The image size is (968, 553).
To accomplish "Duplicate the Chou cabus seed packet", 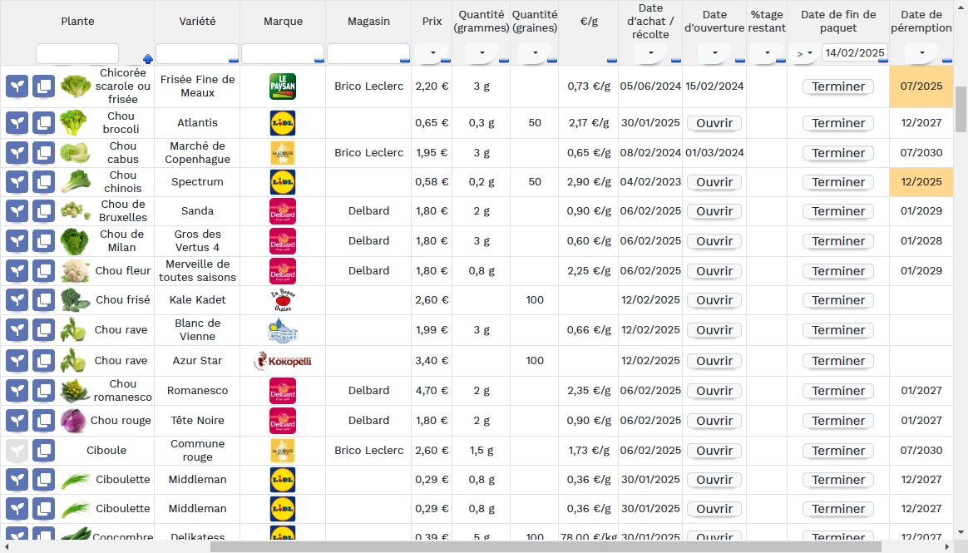I will [x=43, y=152].
